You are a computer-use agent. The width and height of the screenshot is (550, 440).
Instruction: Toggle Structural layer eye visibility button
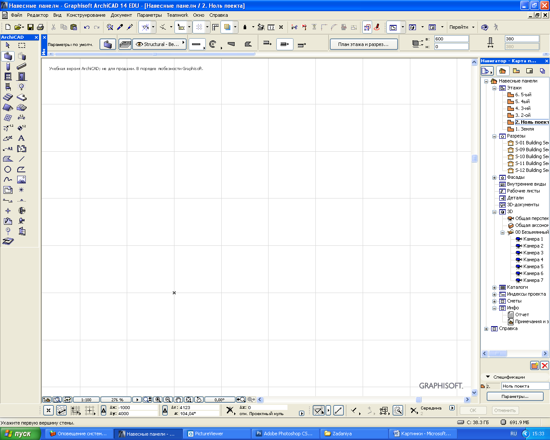(x=139, y=44)
